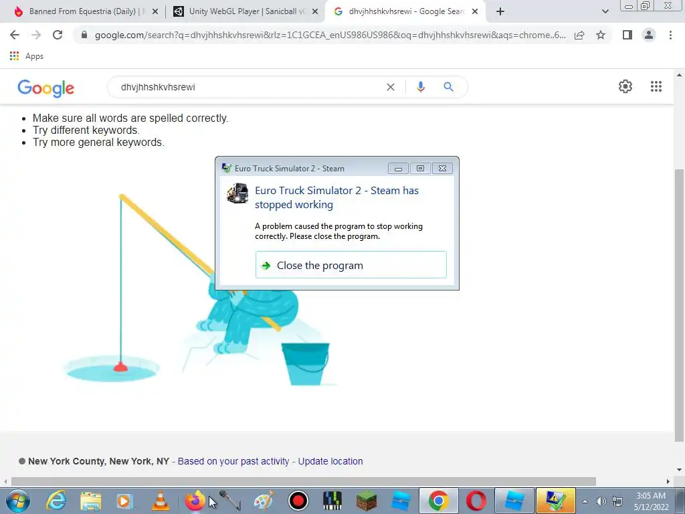Image resolution: width=685 pixels, height=514 pixels.
Task: Launch Firefox from the taskbar
Action: [195, 501]
